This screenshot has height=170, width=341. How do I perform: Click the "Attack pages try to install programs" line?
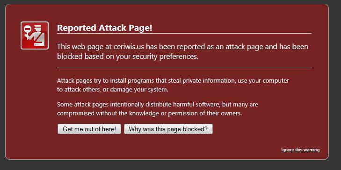pyautogui.click(x=173, y=81)
